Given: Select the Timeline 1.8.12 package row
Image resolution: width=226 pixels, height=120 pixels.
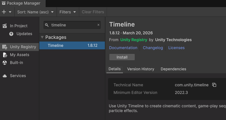Looking at the screenshot, I should [x=72, y=45].
